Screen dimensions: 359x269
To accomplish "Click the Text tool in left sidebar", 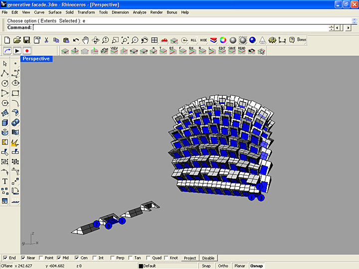I will pos(5,181).
